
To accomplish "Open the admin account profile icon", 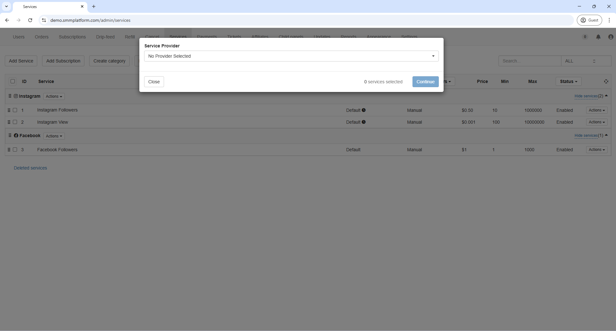I will click(x=611, y=37).
